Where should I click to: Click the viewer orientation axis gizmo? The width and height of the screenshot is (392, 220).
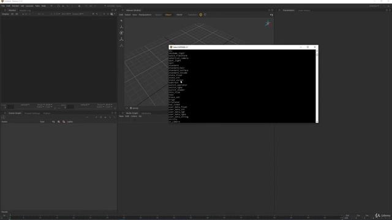point(268,24)
